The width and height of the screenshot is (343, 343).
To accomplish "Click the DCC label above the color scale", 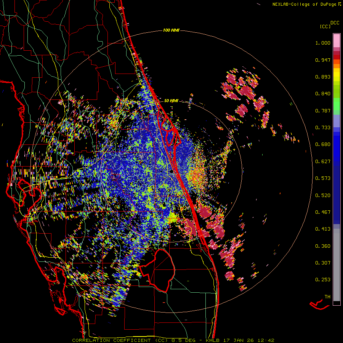I will [x=335, y=23].
